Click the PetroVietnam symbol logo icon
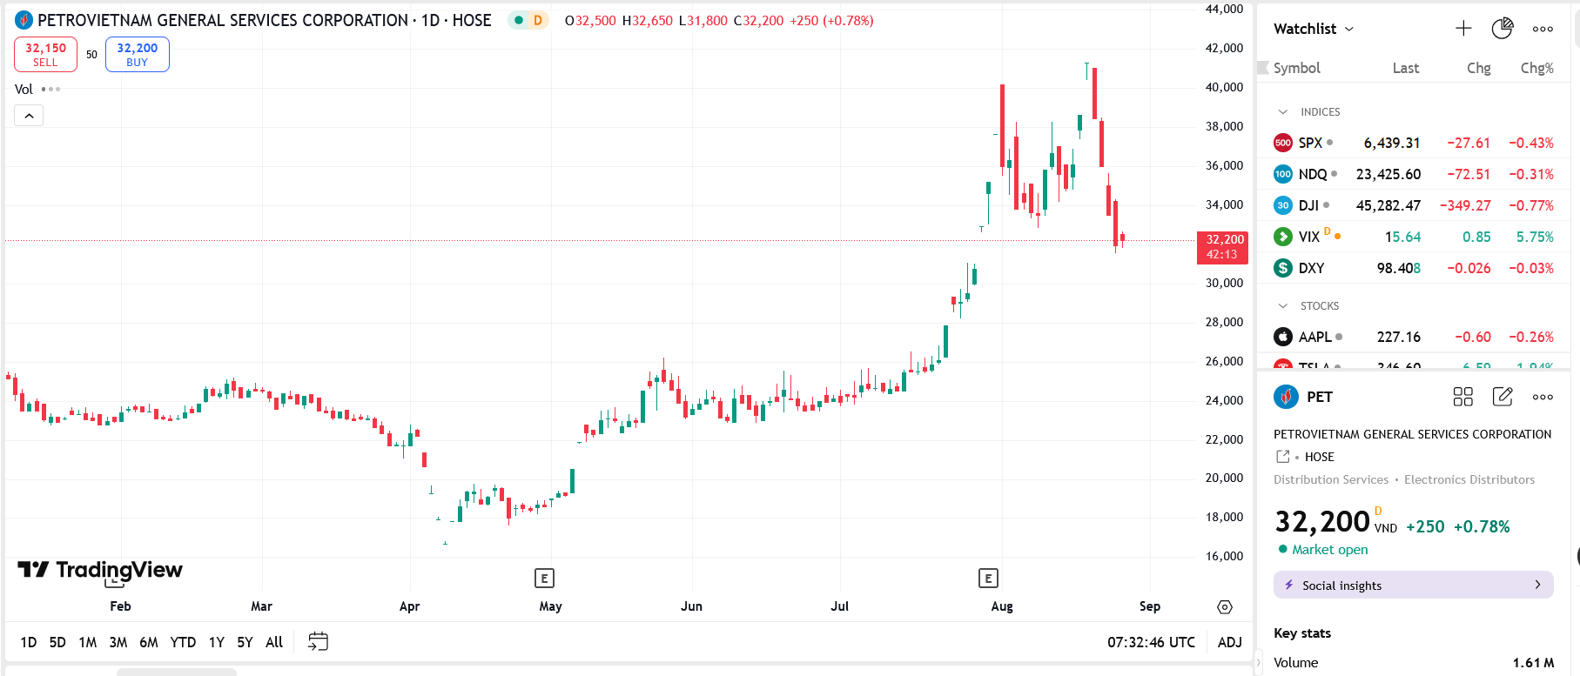1580x676 pixels. tap(24, 20)
